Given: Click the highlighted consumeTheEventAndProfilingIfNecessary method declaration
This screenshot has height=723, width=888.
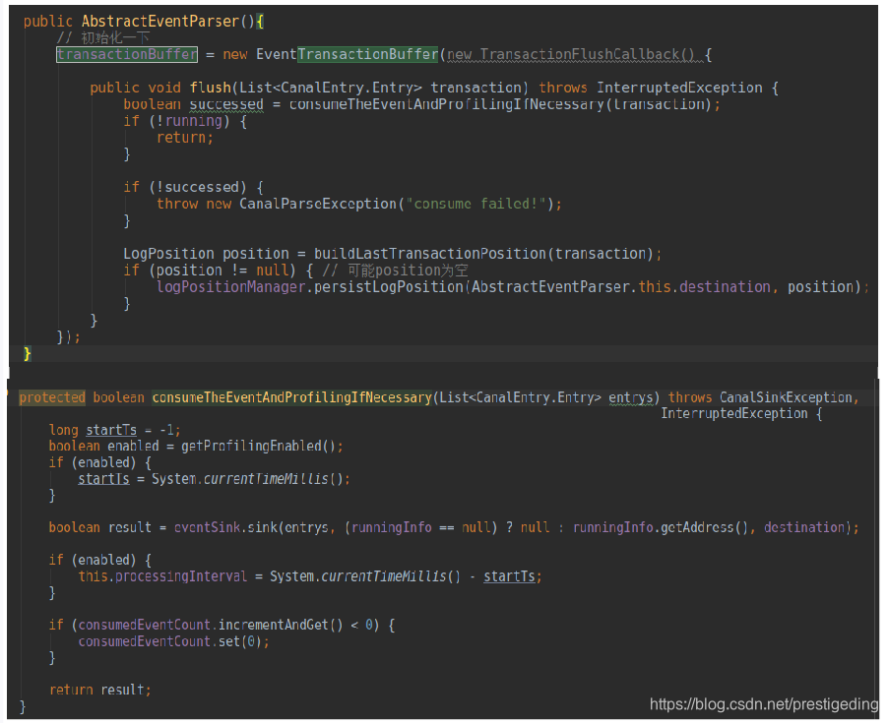Looking at the screenshot, I should coord(292,397).
